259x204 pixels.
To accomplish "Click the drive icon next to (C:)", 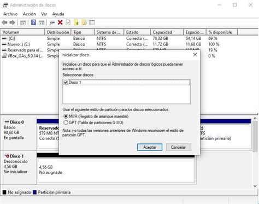I will click(x=4, y=38).
